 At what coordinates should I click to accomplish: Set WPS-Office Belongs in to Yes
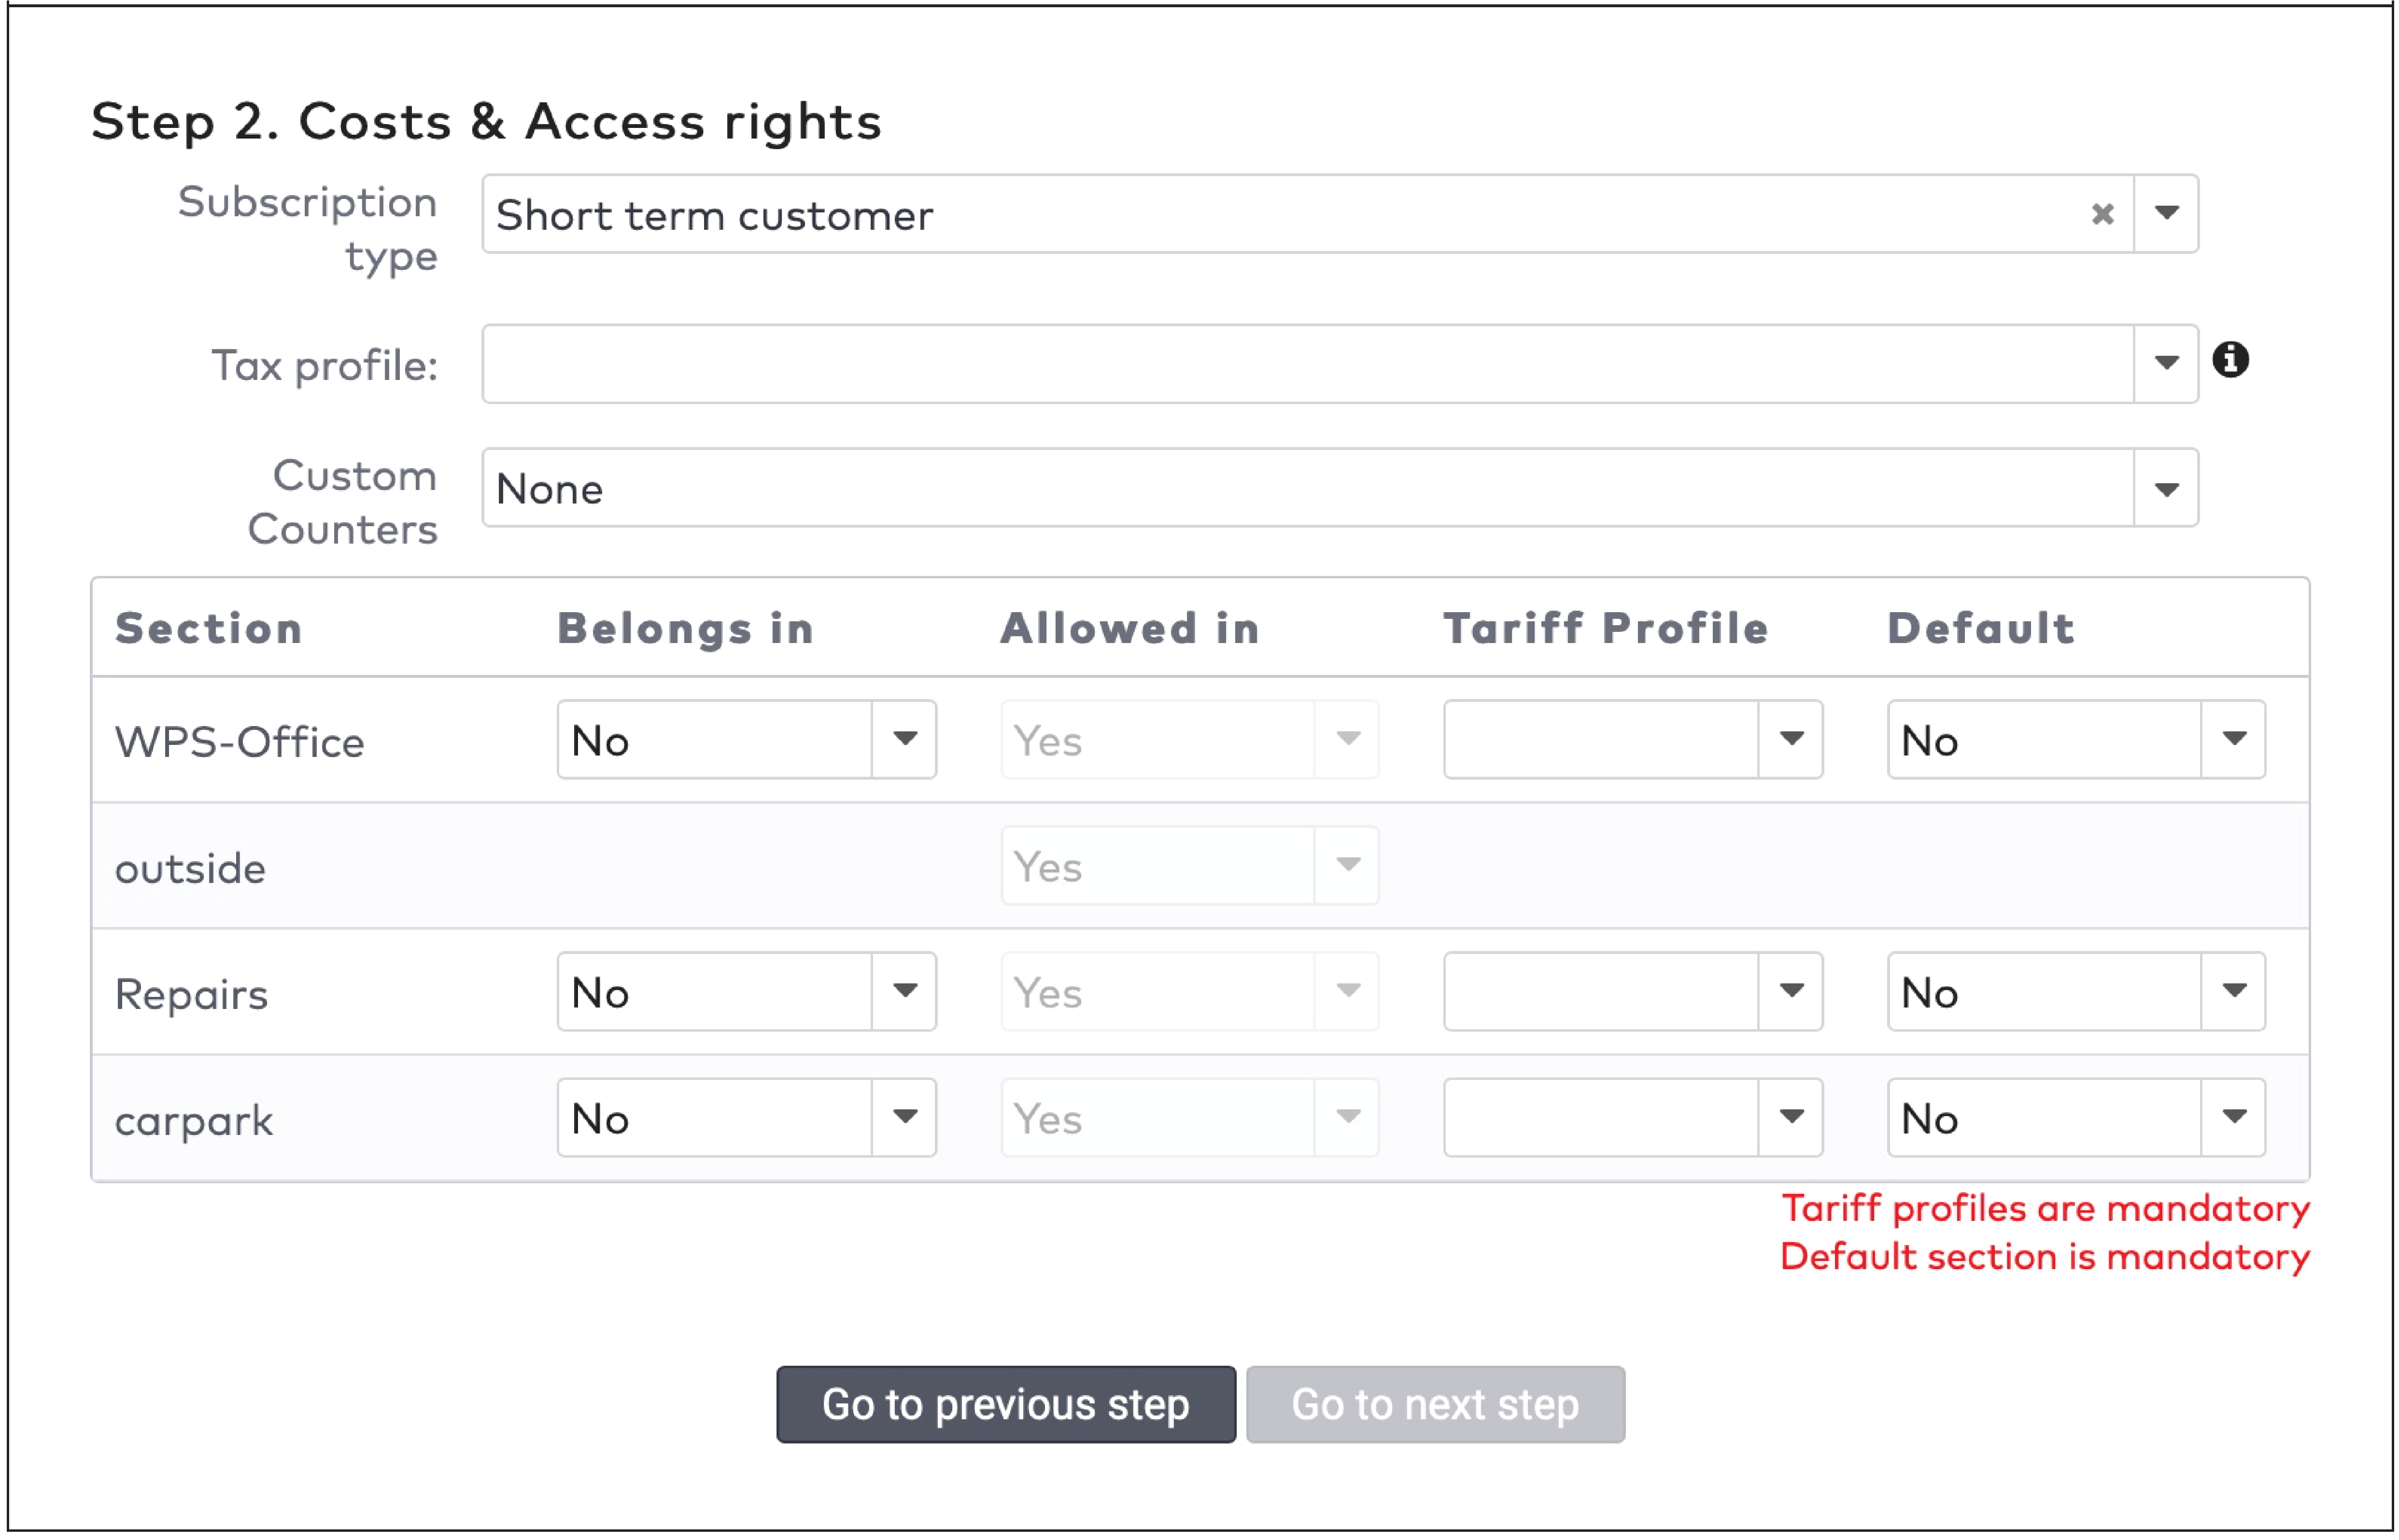(745, 740)
